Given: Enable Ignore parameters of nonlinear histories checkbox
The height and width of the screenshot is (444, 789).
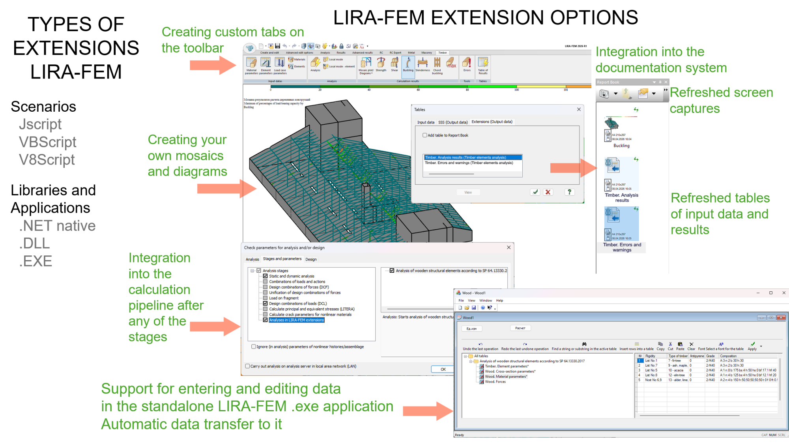Looking at the screenshot, I should [x=254, y=347].
